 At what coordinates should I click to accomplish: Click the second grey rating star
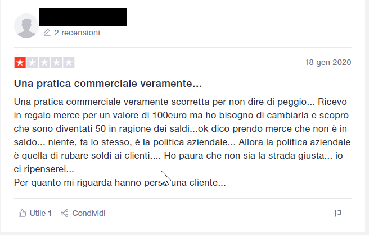[x=32, y=62]
